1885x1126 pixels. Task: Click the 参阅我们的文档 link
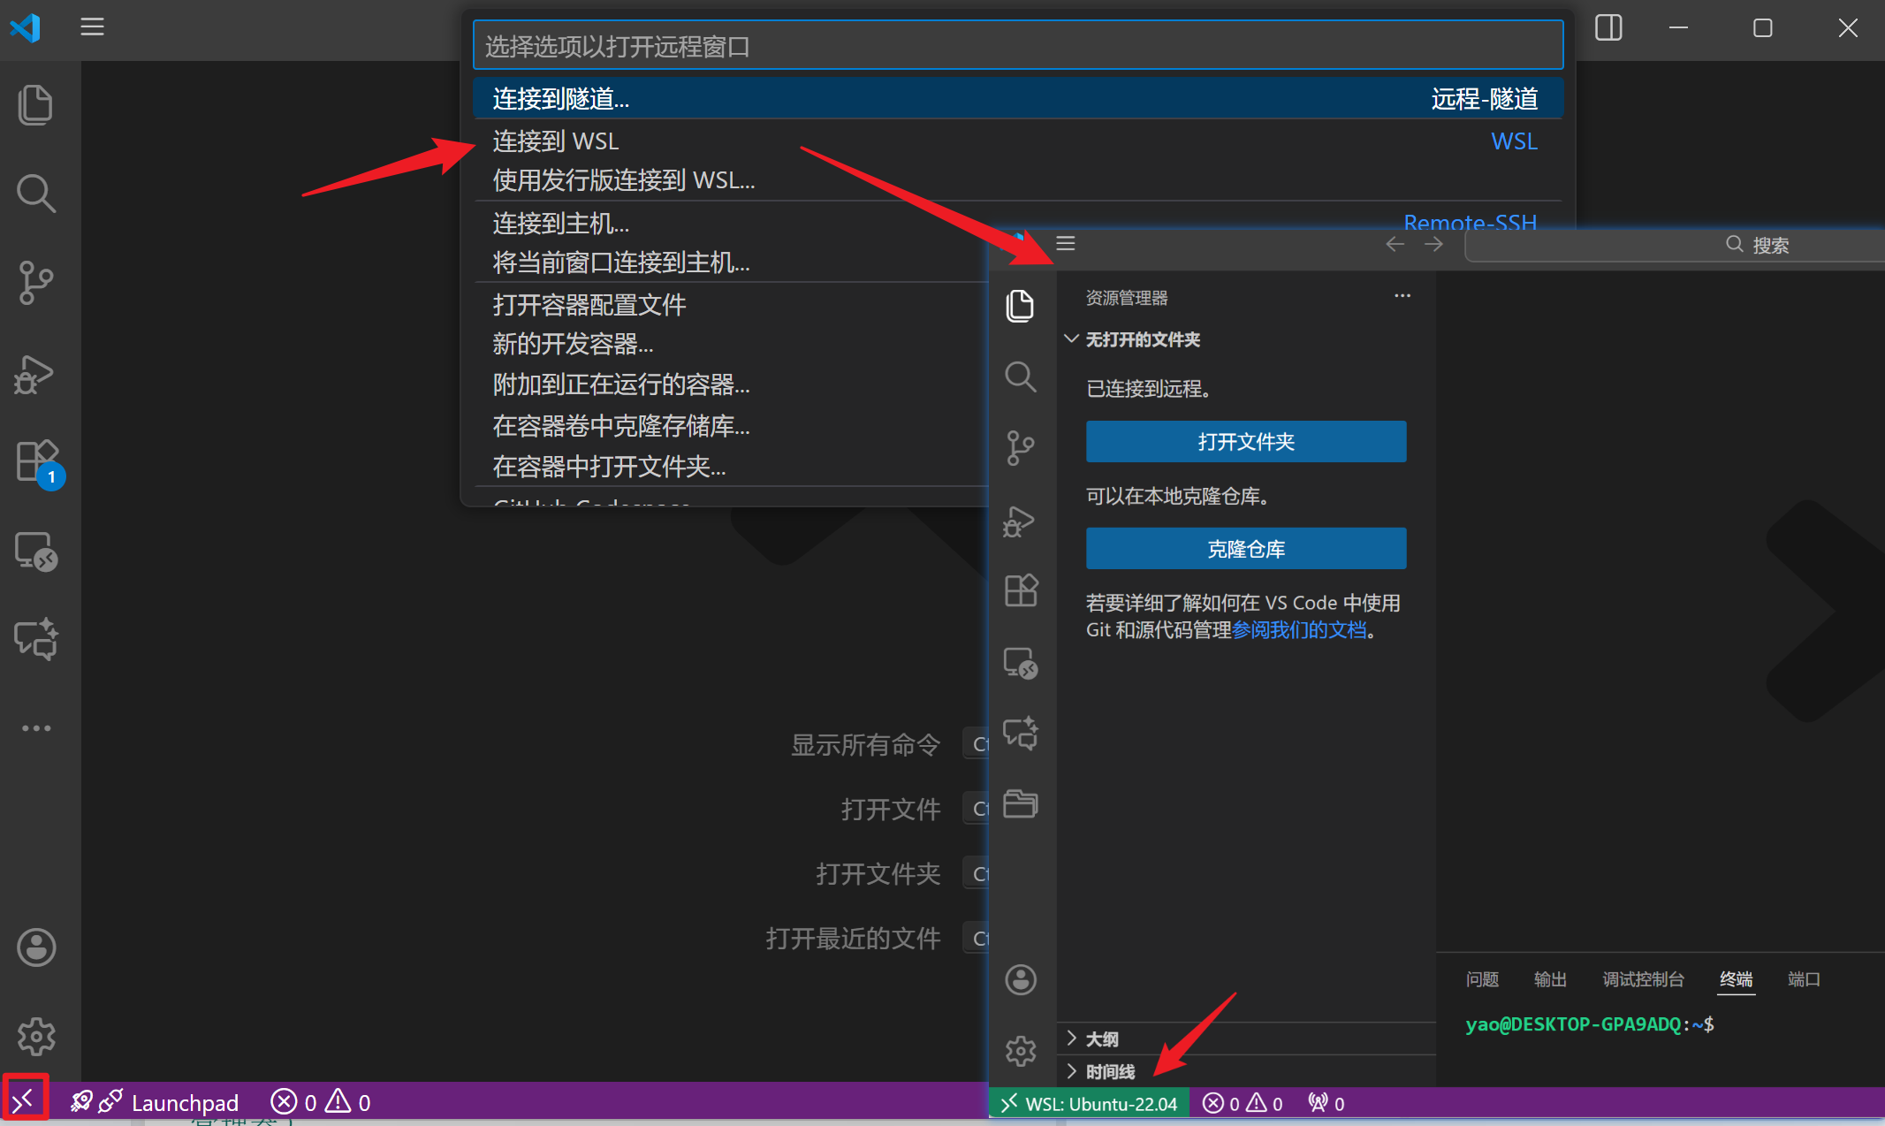[x=1298, y=630]
